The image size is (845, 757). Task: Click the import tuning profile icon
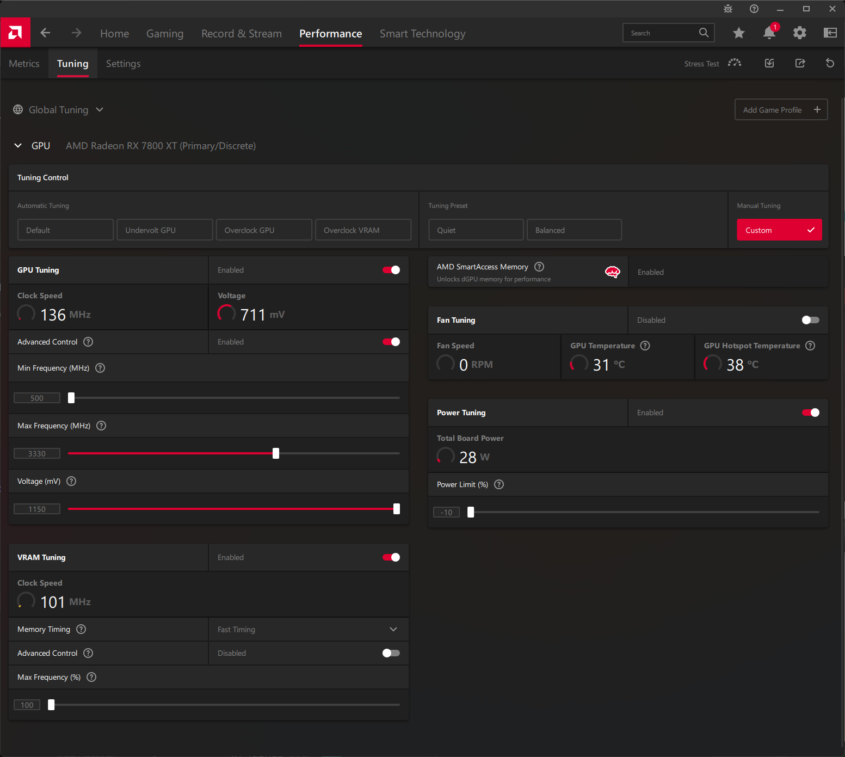pyautogui.click(x=769, y=63)
